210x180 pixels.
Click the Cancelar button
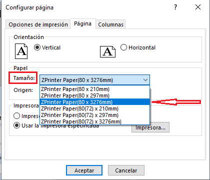coord(126,170)
